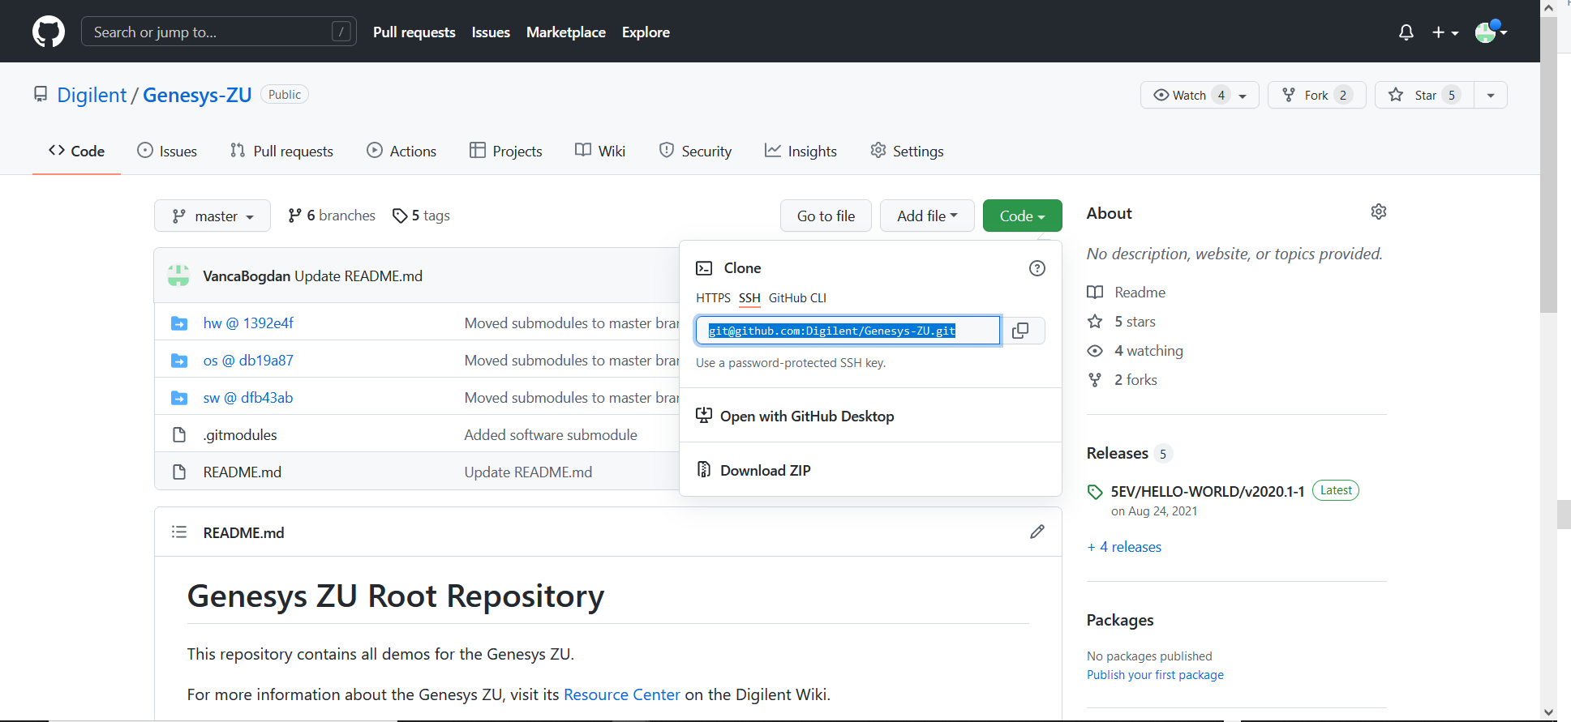Open the Issues repository tab

click(x=167, y=151)
